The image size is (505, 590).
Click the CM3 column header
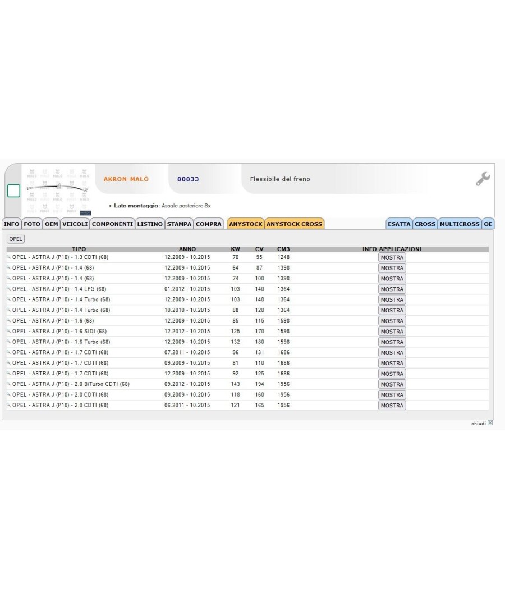283,249
